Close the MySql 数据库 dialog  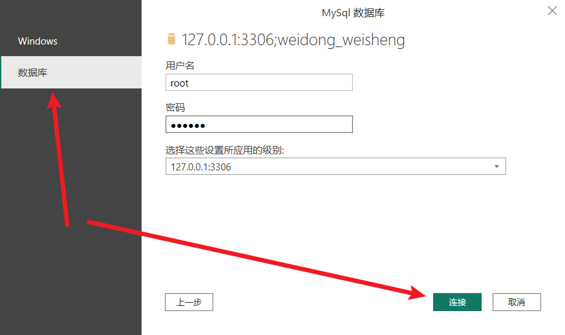tap(552, 11)
